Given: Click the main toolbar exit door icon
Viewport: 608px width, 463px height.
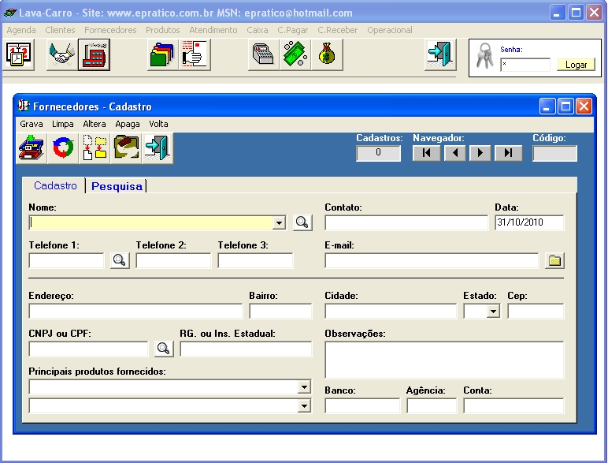Looking at the screenshot, I should pyautogui.click(x=439, y=54).
